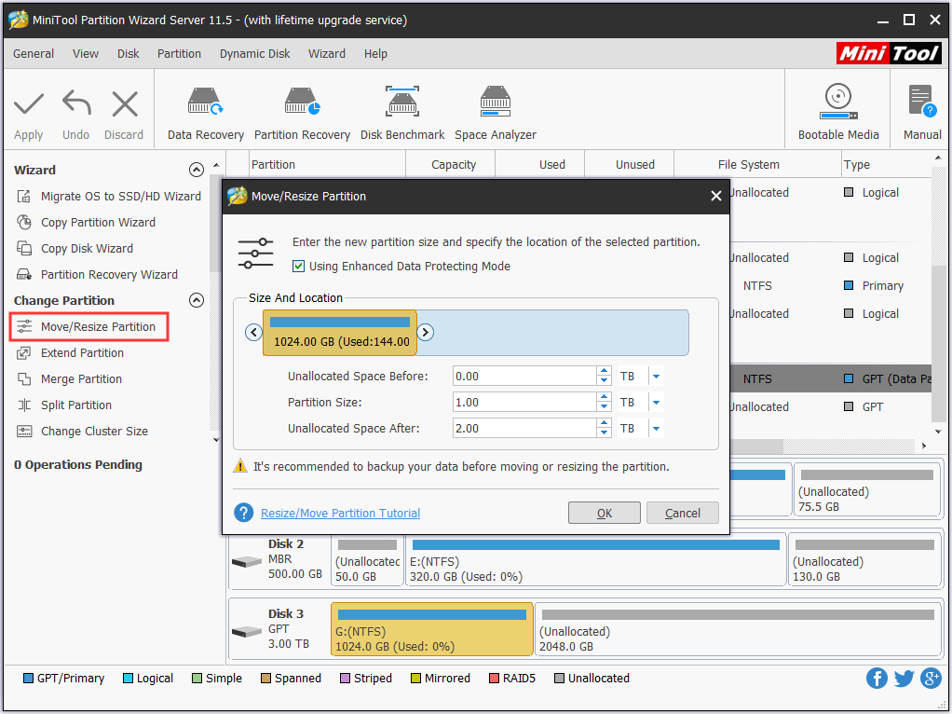
Task: Launch Disk Benchmark
Action: tap(401, 114)
